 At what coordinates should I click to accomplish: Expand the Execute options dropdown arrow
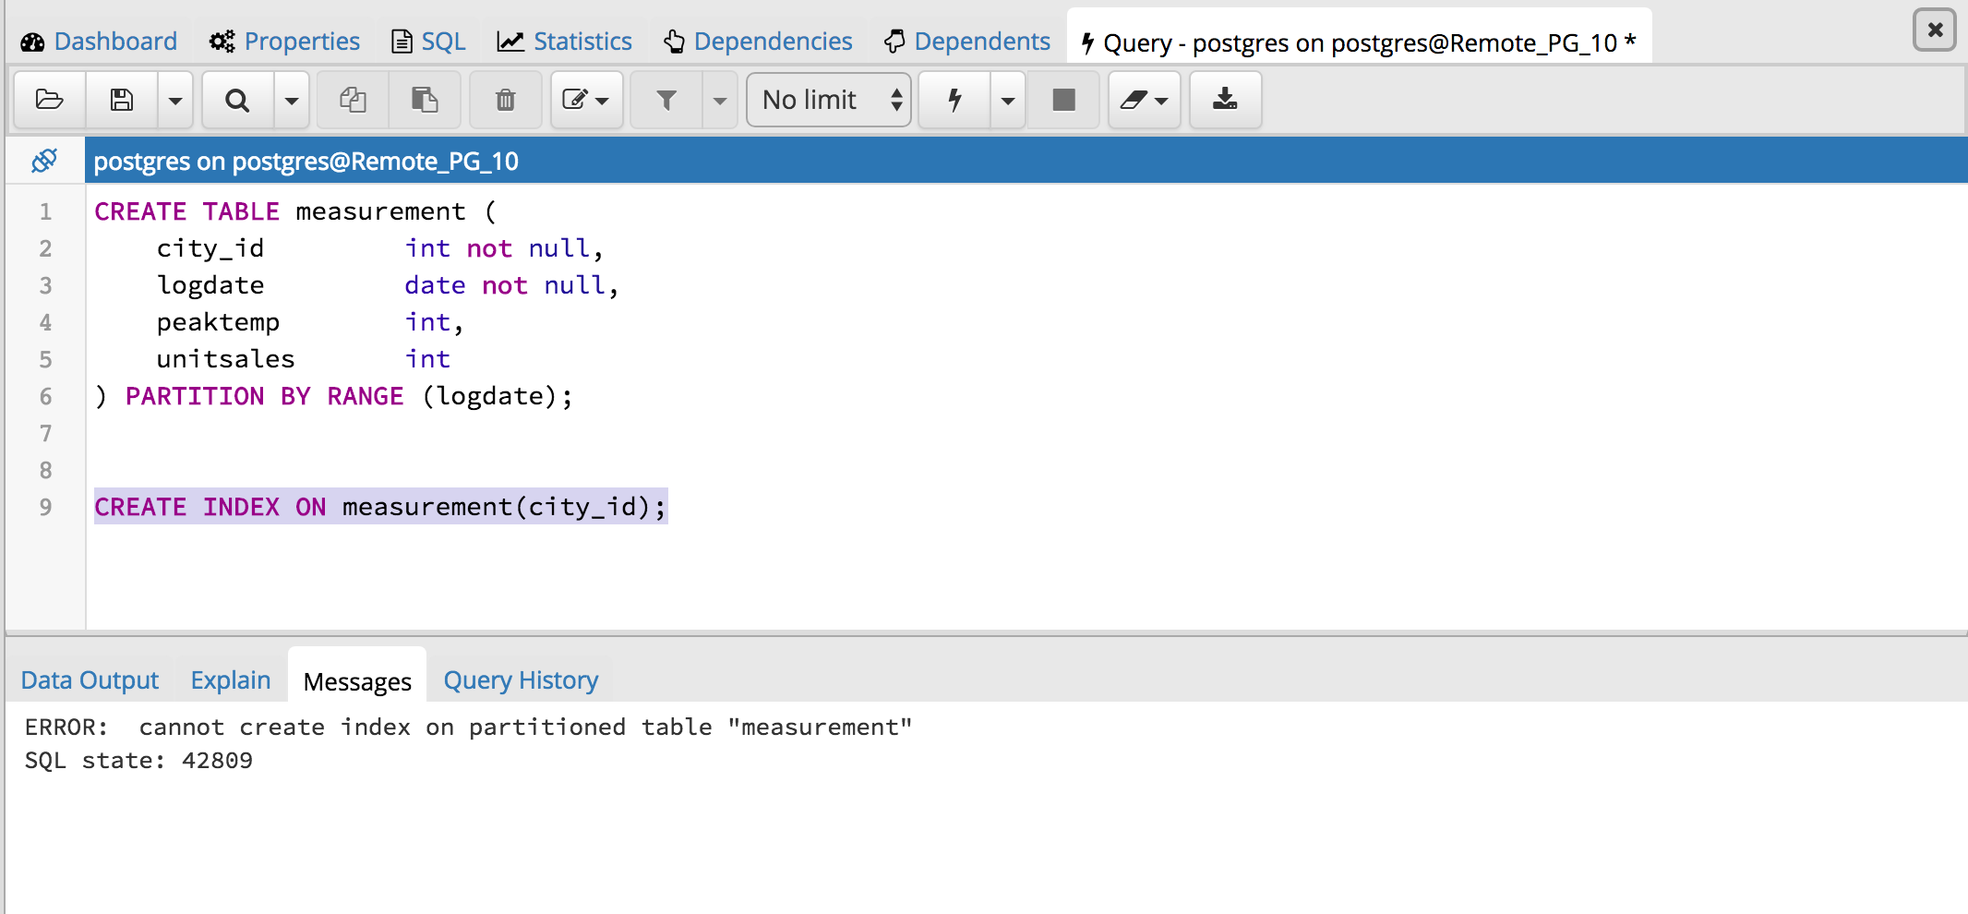click(x=1008, y=100)
